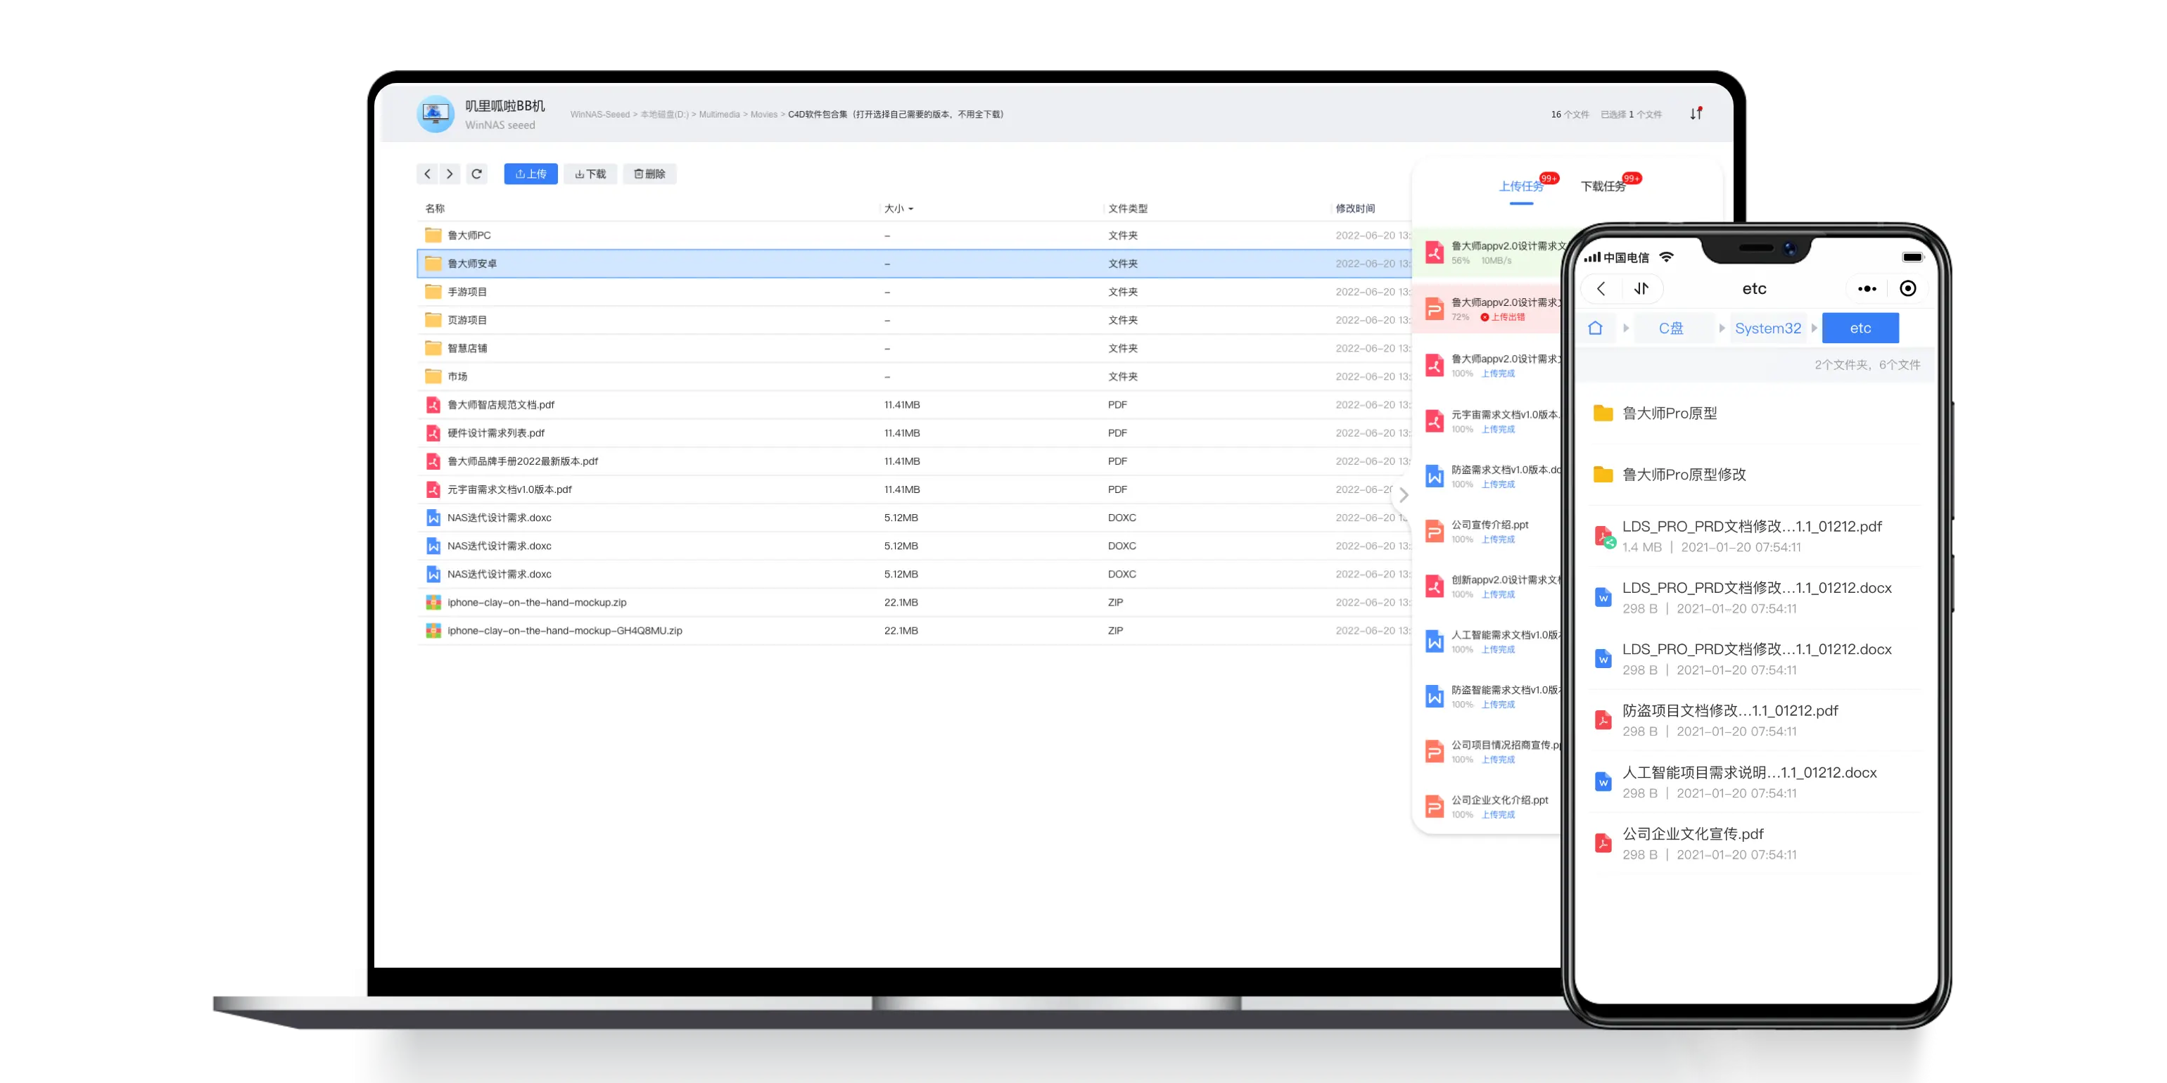This screenshot has height=1083, width=2167.
Task: Click the 删除 delete button
Action: click(649, 174)
